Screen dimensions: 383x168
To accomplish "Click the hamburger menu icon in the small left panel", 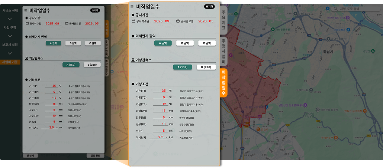I will click(x=26, y=10).
